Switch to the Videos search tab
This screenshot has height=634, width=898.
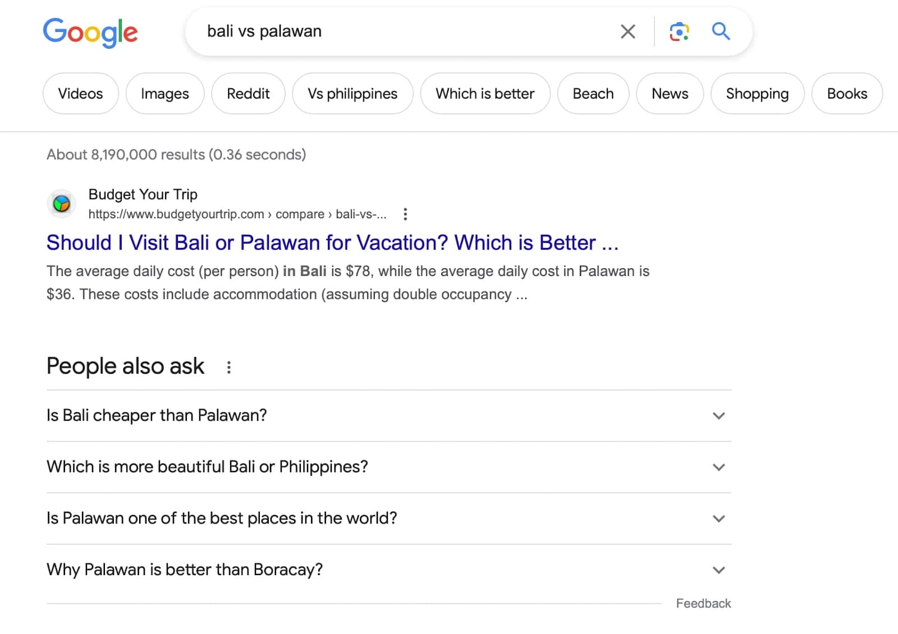coord(80,94)
